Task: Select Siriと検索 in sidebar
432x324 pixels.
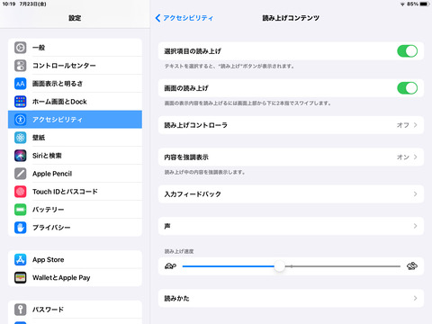Action: 75,156
